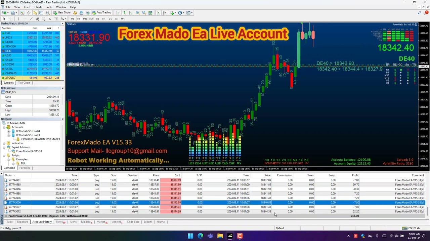Select the equidistant channel tool
Screen dimensions: 430x241
(x=37, y=19)
